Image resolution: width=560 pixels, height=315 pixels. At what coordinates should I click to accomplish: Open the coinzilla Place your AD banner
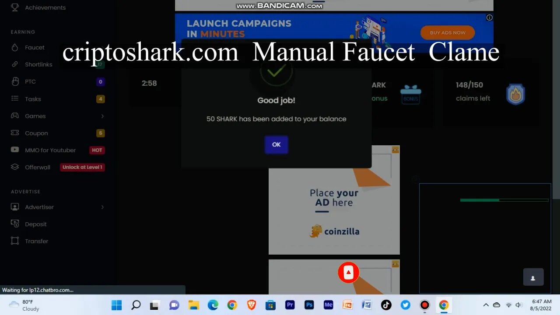[x=334, y=200]
